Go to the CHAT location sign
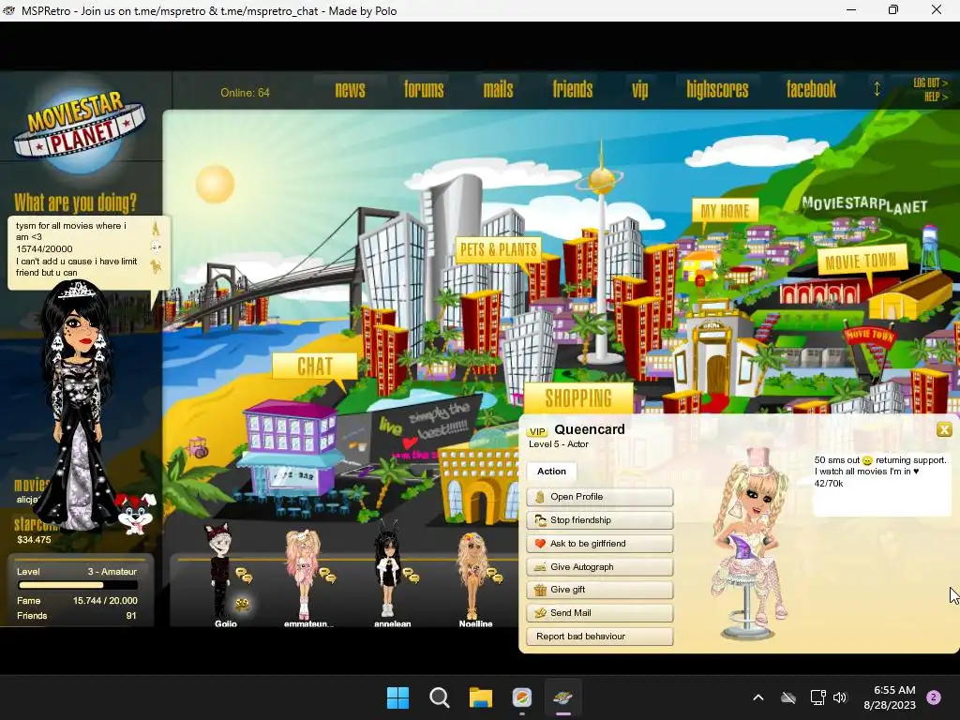This screenshot has width=960, height=720. coord(315,367)
